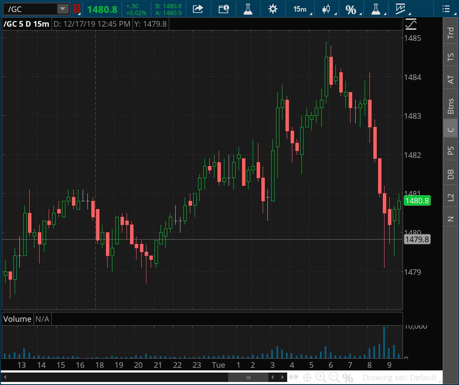Click the Y: 1479.8 cursor value readout
The image size is (459, 385).
[150, 24]
